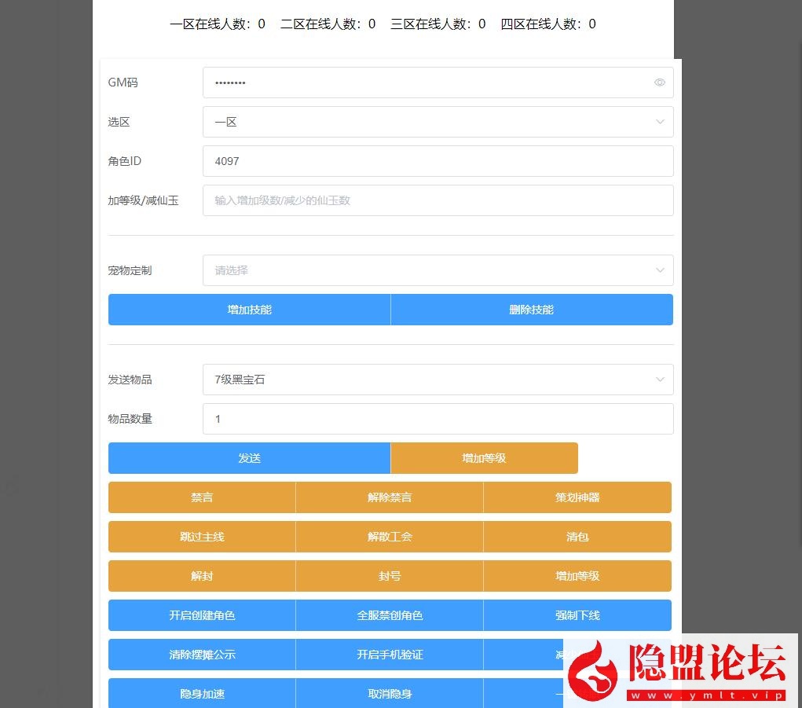
Task: Select the 角色ID input field showing 4097
Action: 438,161
